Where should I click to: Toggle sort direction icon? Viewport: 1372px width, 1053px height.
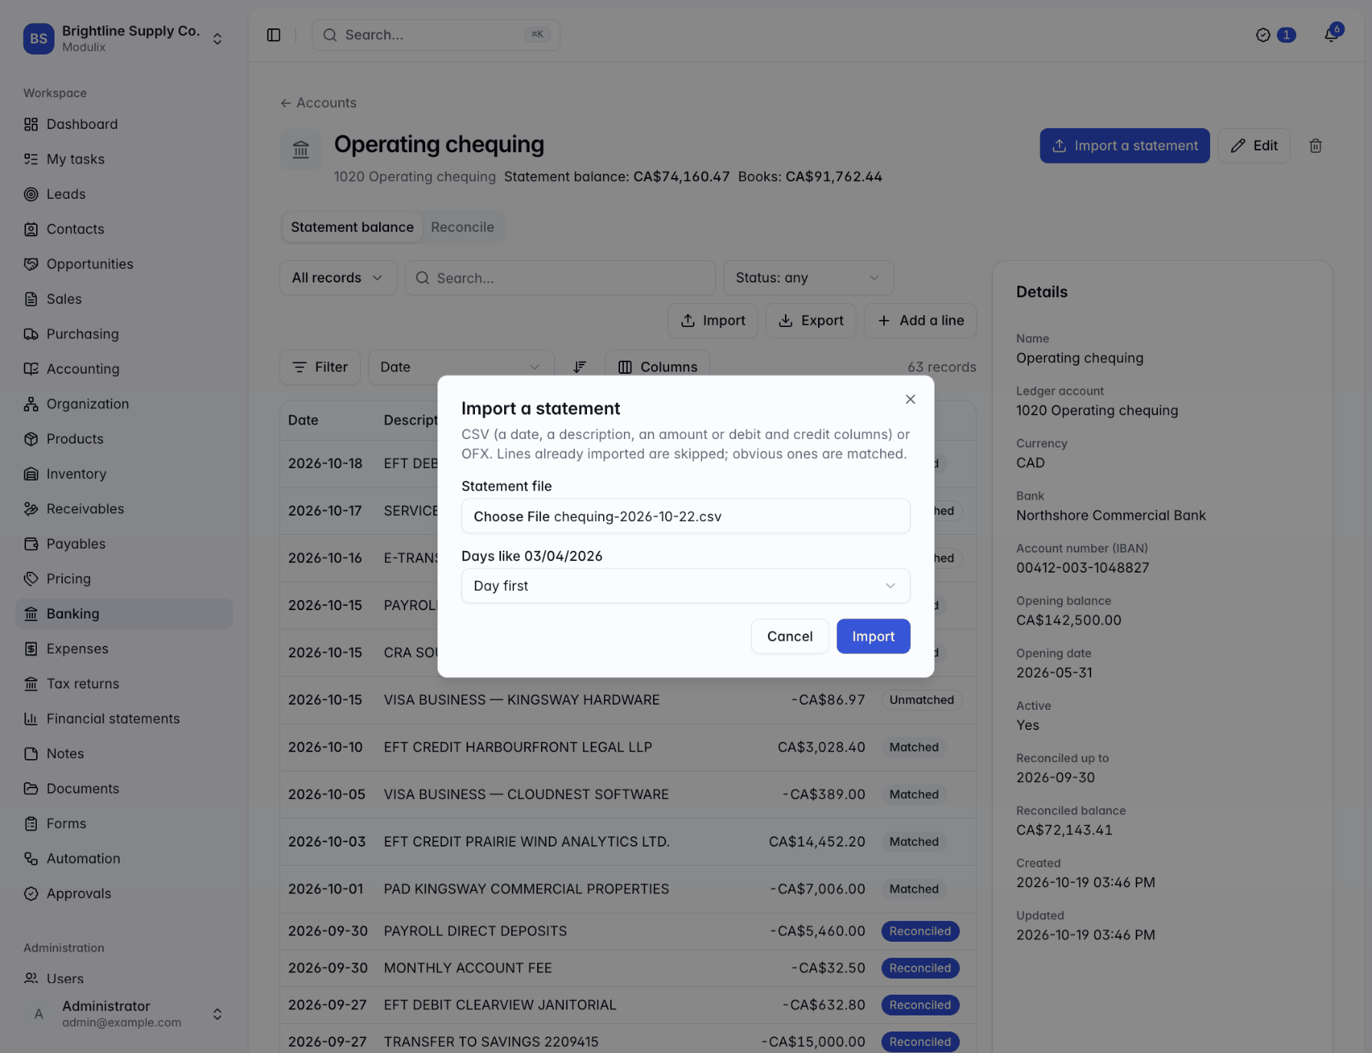pyautogui.click(x=579, y=368)
